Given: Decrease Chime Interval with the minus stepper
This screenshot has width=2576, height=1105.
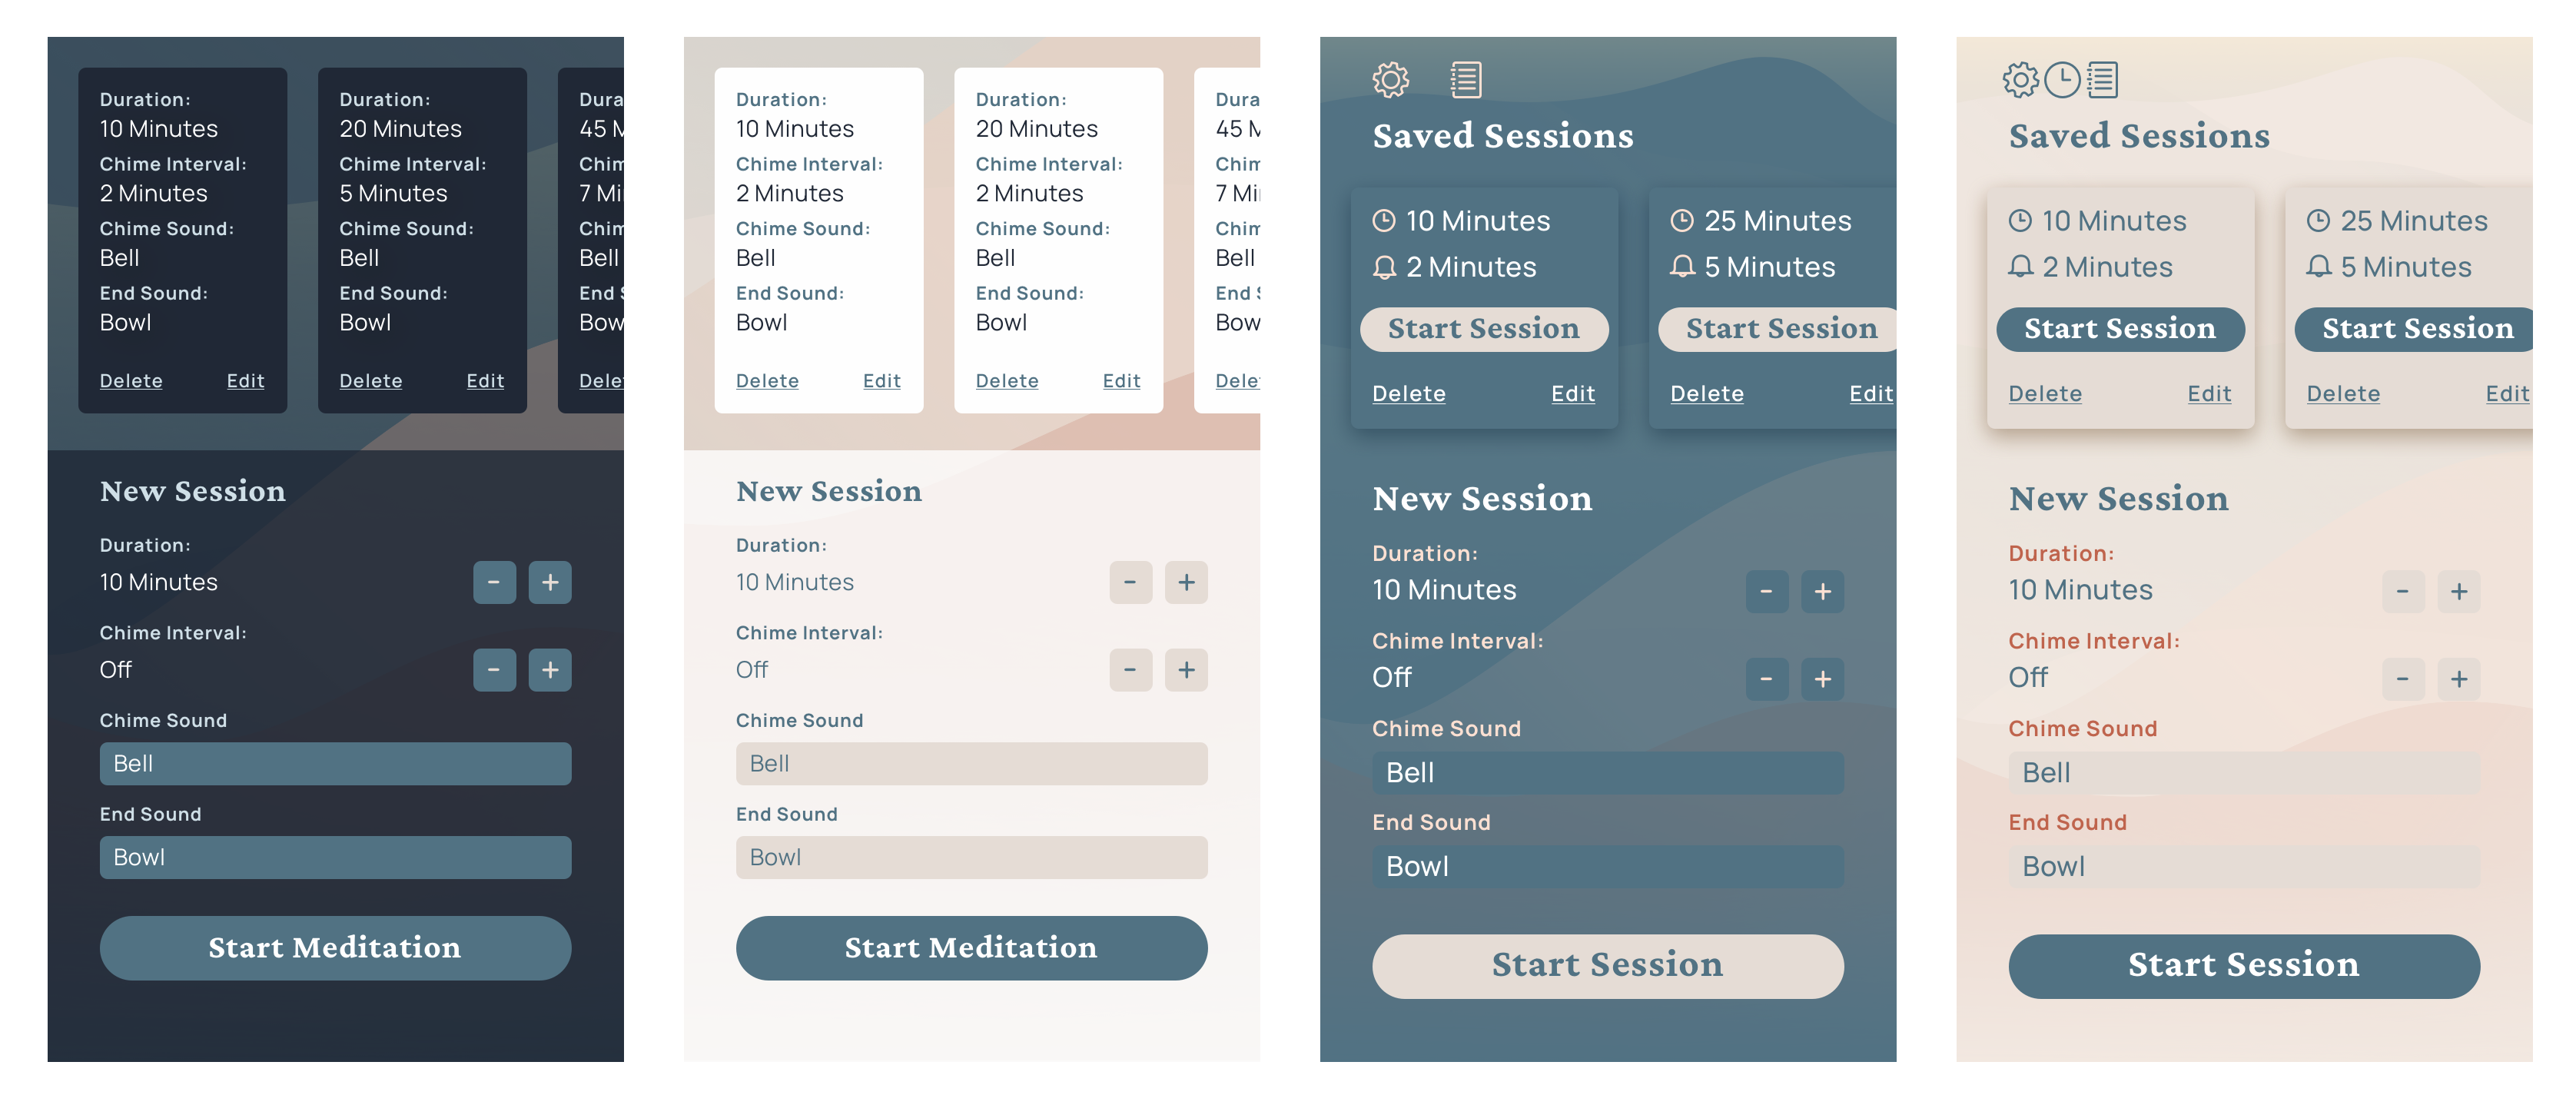Looking at the screenshot, I should point(493,670).
